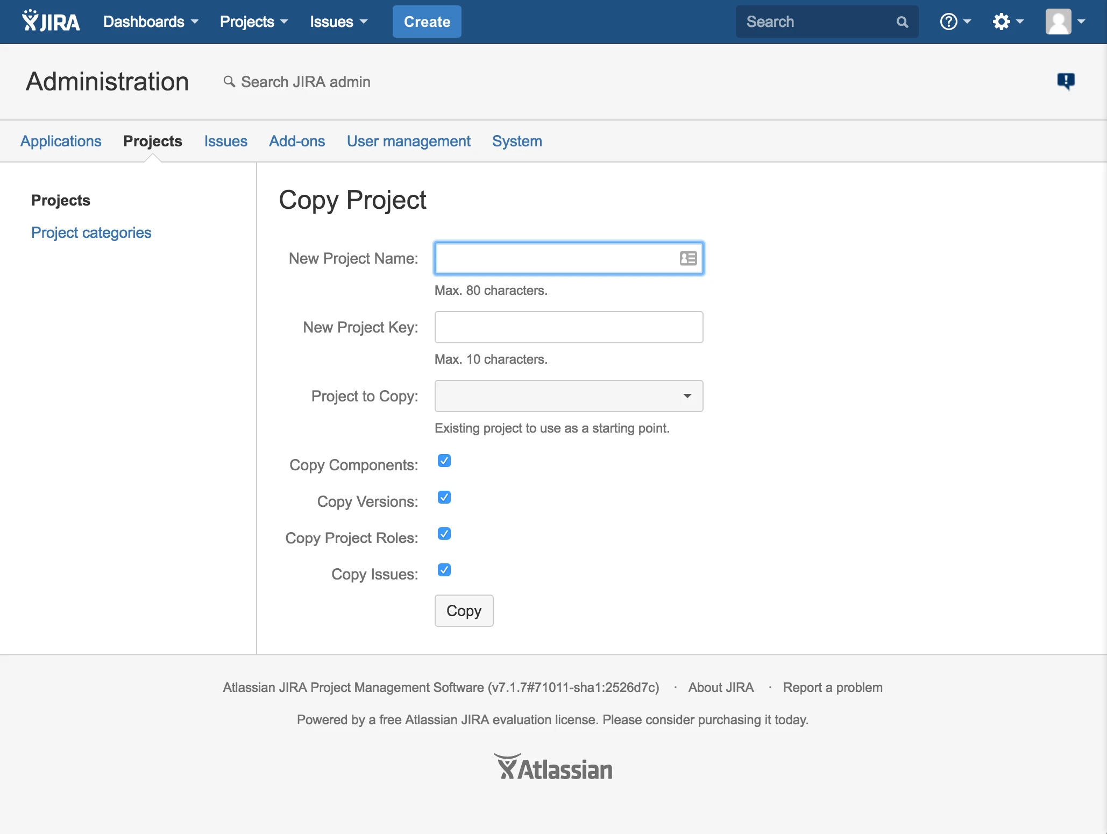
Task: Click the Copy button
Action: 464,611
